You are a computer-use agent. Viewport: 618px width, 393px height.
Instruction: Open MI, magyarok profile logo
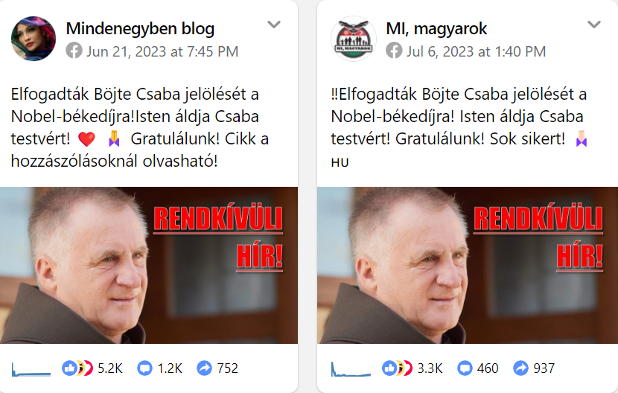[354, 39]
